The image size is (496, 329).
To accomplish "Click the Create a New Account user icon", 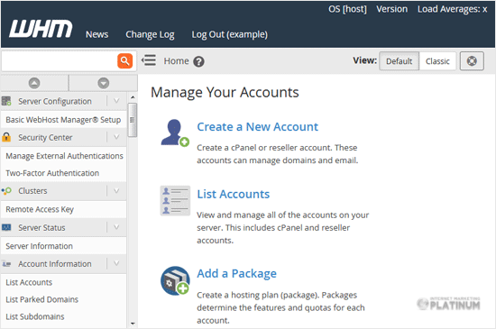I will click(x=175, y=133).
